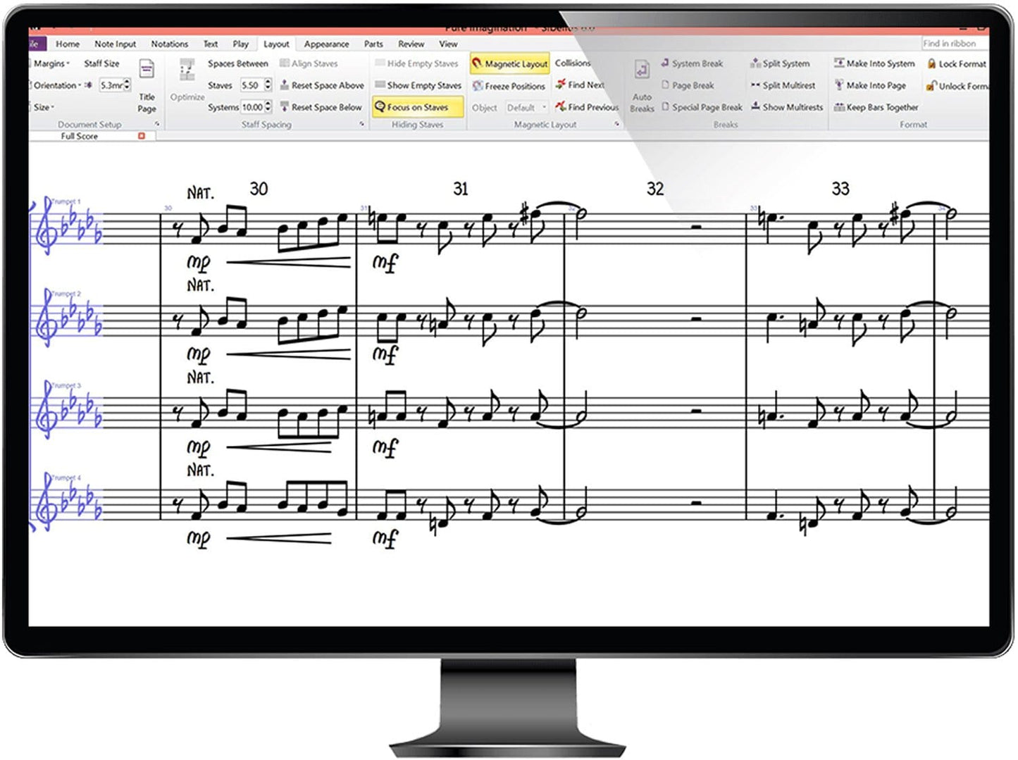Screen dimensions: 1018x760
Task: Click Keep Bars Together
Action: coord(876,107)
